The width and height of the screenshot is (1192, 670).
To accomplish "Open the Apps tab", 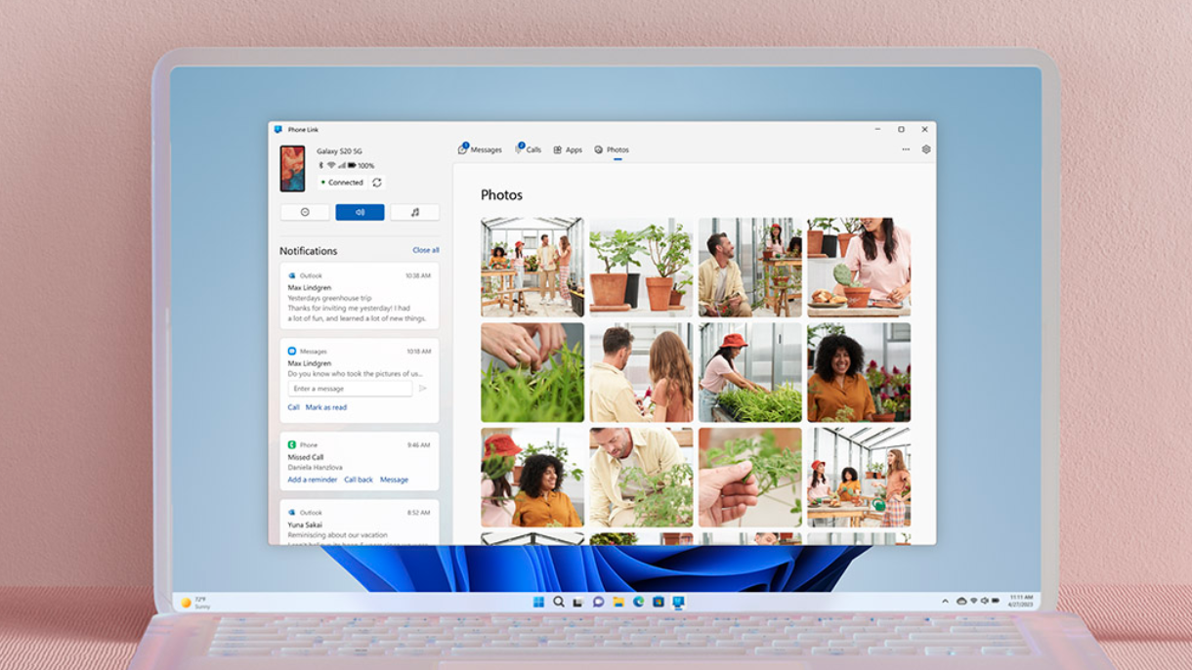I will (x=568, y=149).
